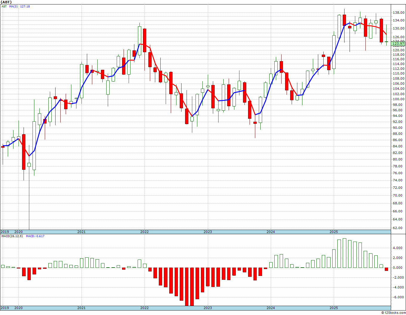The image size is (406, 315).
Task: Select 2023 on the MACD panel bottom axis
Action: point(208,308)
